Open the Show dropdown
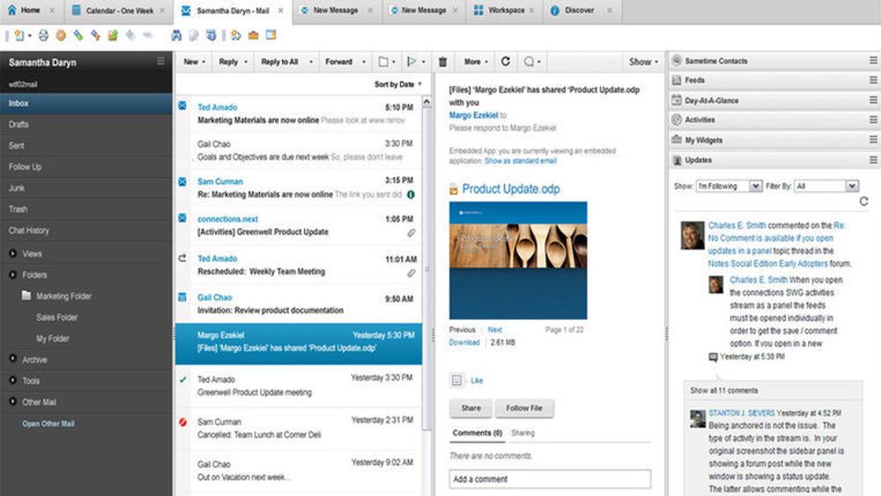881x496 pixels. pos(643,62)
